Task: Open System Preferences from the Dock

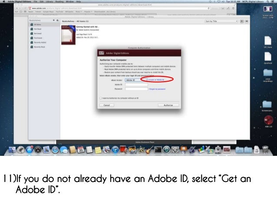Action: click(x=175, y=150)
